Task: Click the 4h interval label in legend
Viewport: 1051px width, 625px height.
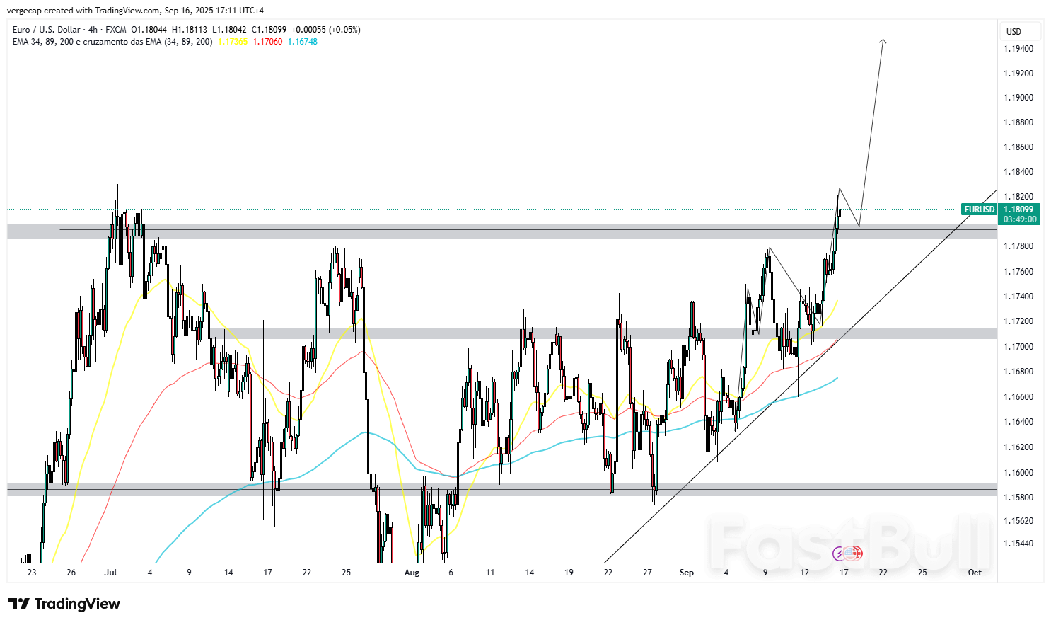Action: point(93,30)
